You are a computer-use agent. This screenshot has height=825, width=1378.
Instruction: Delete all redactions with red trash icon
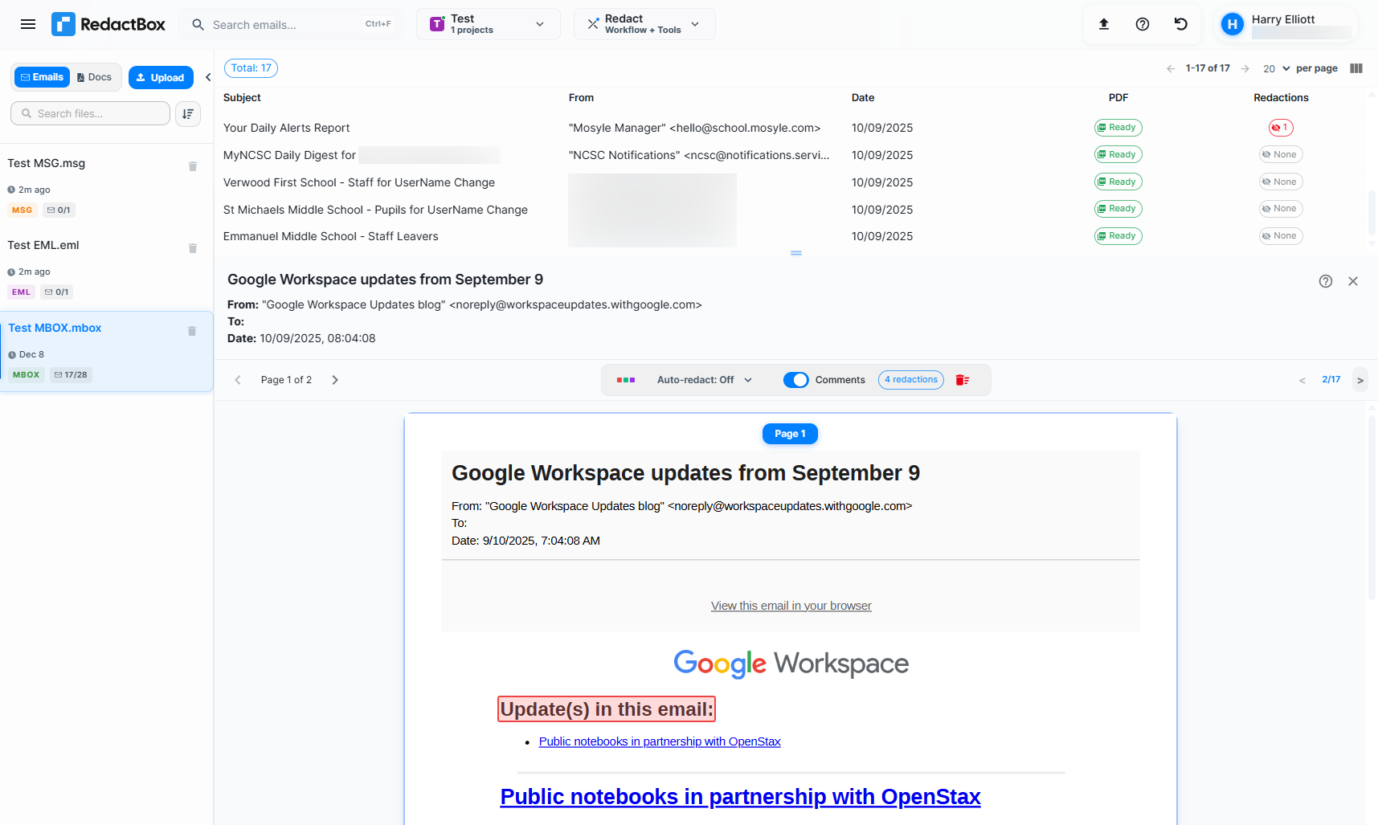coord(963,380)
